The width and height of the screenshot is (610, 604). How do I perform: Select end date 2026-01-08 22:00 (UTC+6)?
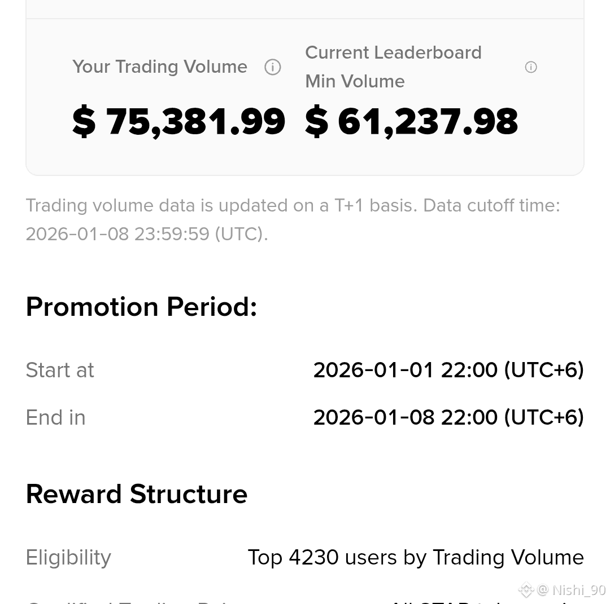tap(448, 417)
